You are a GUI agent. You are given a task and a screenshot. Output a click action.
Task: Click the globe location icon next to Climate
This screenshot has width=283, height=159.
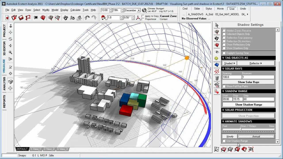(144, 10)
